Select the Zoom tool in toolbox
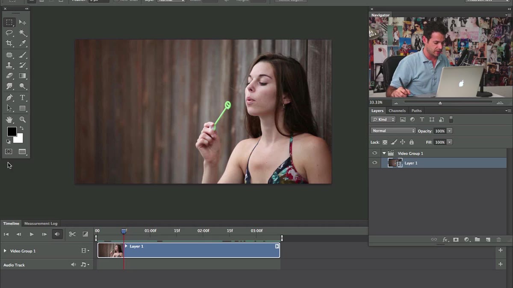513x288 pixels. coord(23,120)
